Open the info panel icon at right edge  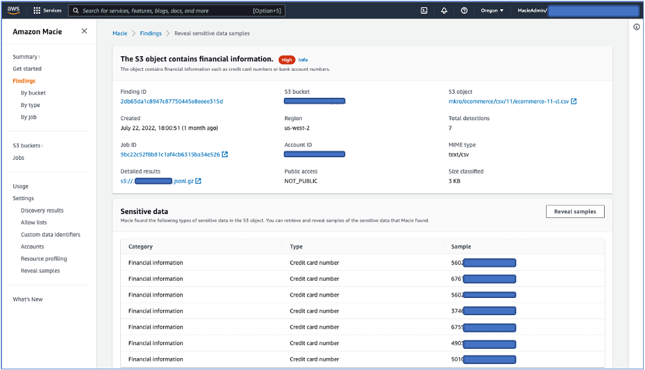pyautogui.click(x=636, y=27)
